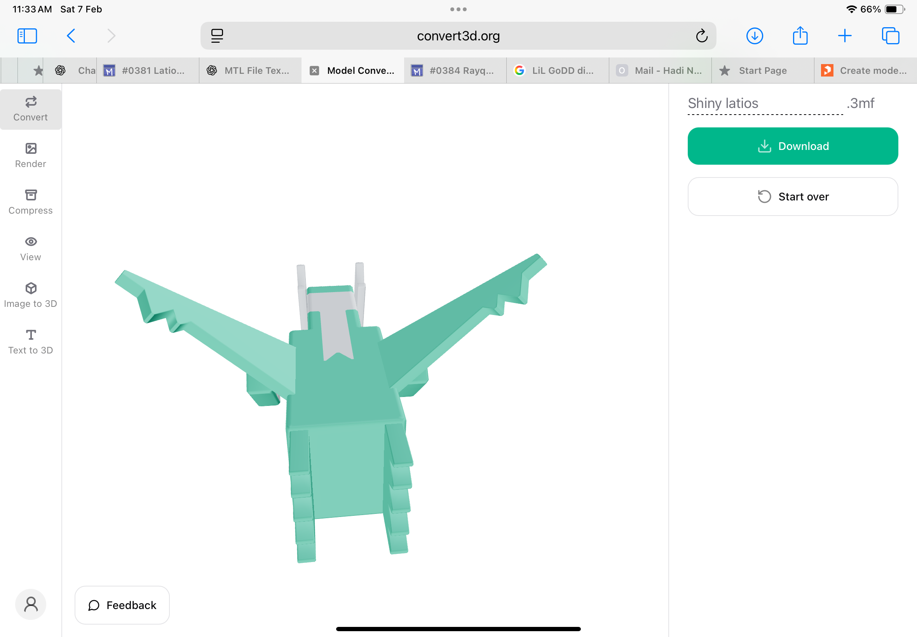Switch to LiL GoDD di... tab

click(558, 71)
